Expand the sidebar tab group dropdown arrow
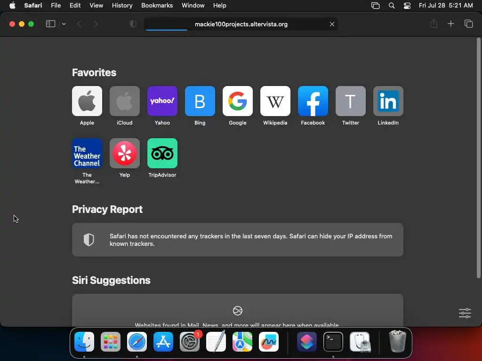The height and width of the screenshot is (361, 482). [x=64, y=24]
